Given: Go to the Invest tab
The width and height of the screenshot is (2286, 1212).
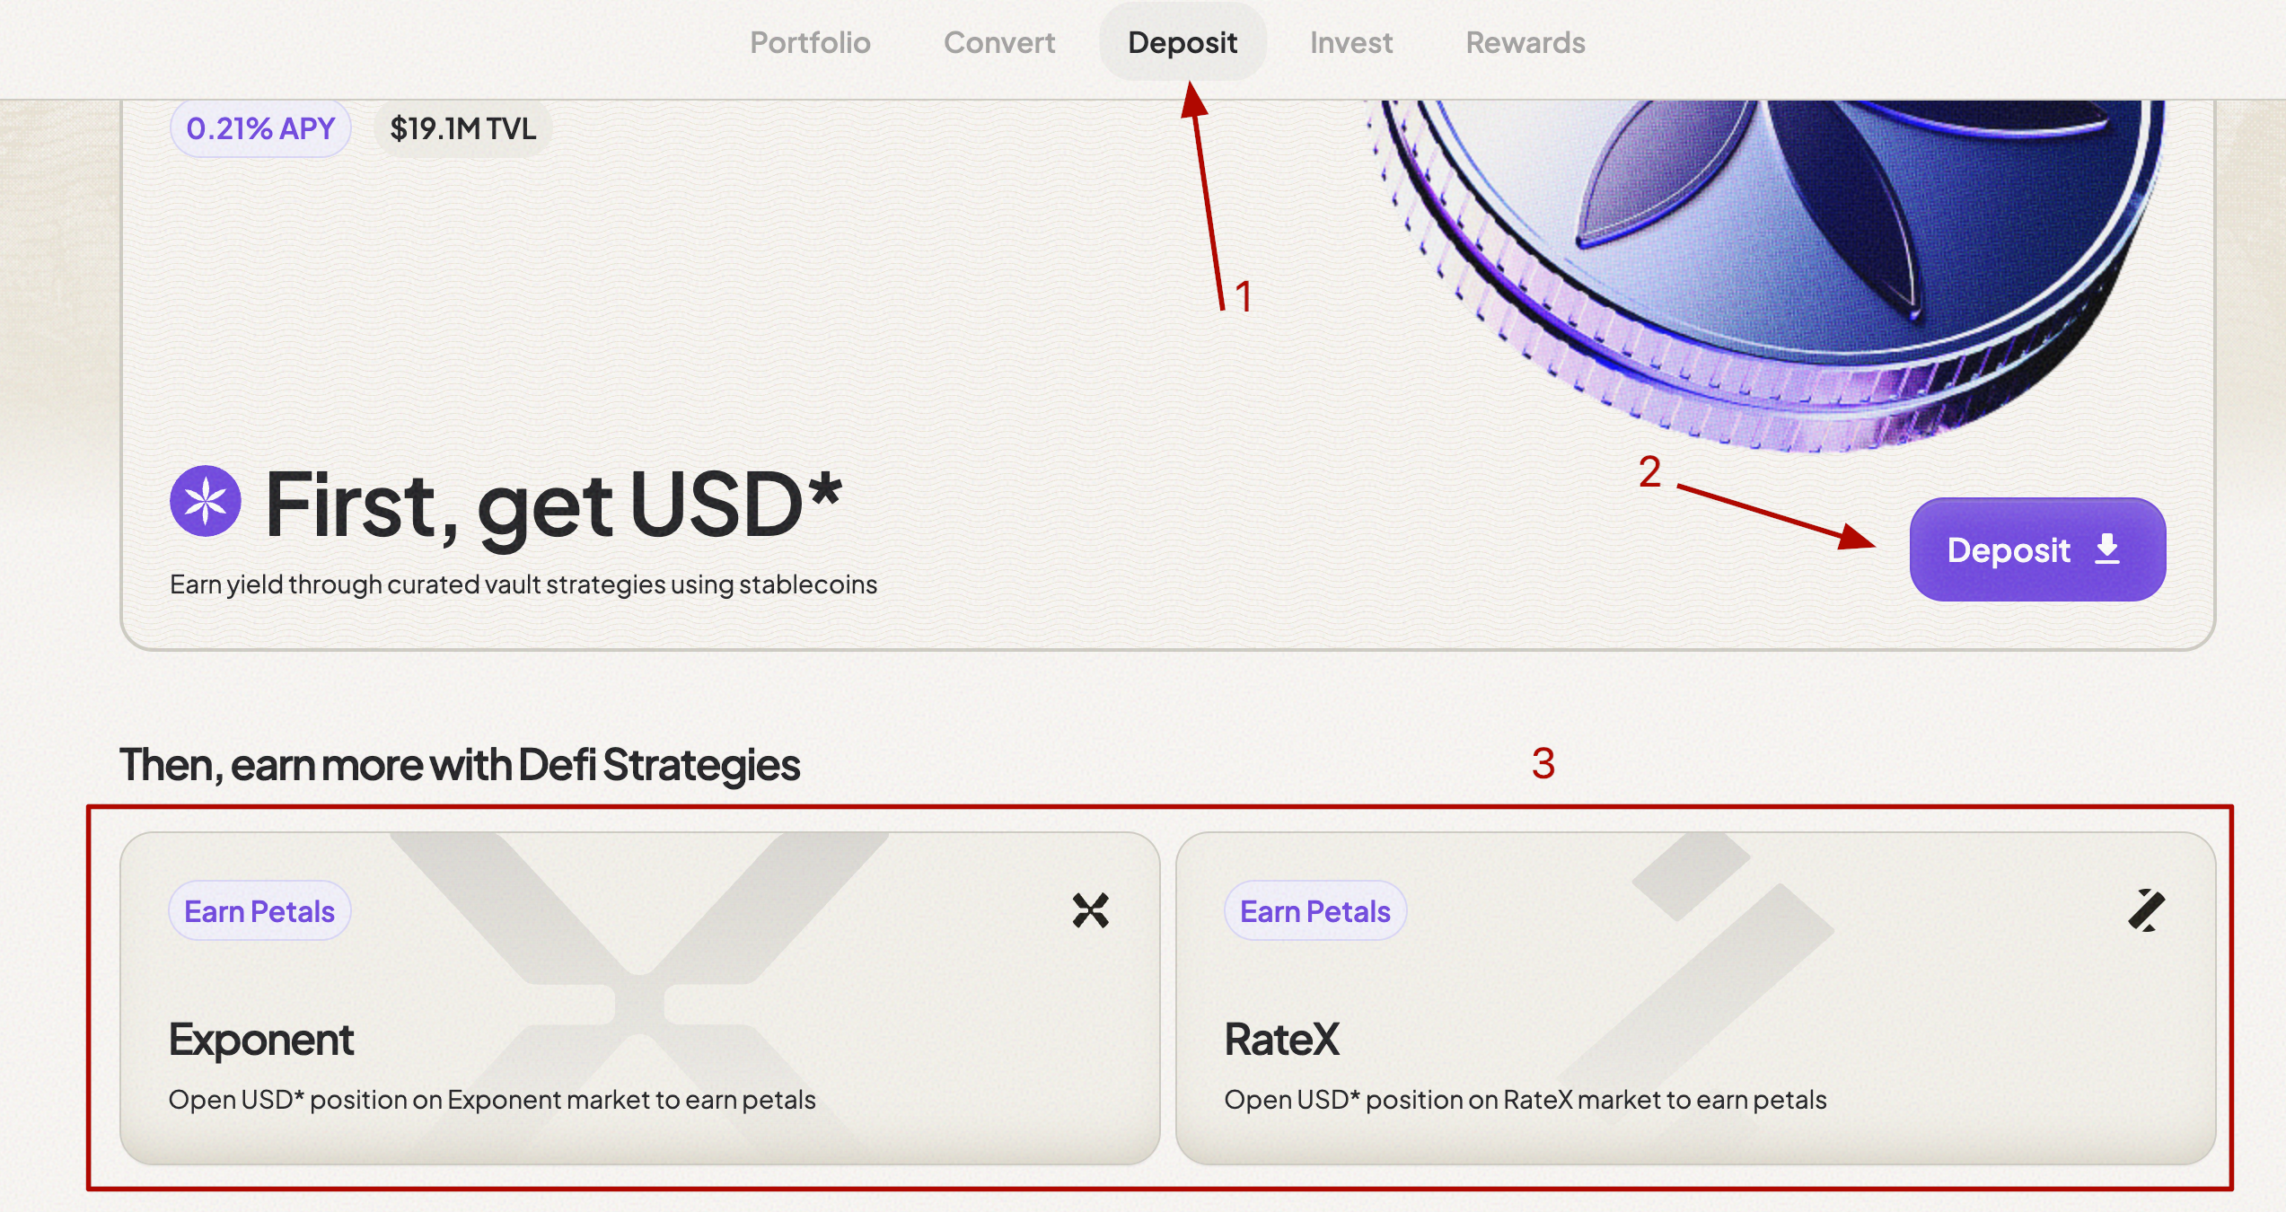Looking at the screenshot, I should [x=1351, y=42].
